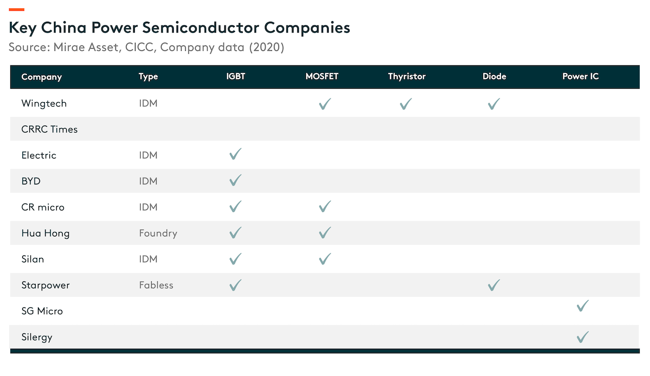This screenshot has width=650, height=376.
Task: Click the Starpower Fabless type cell
Action: (156, 285)
